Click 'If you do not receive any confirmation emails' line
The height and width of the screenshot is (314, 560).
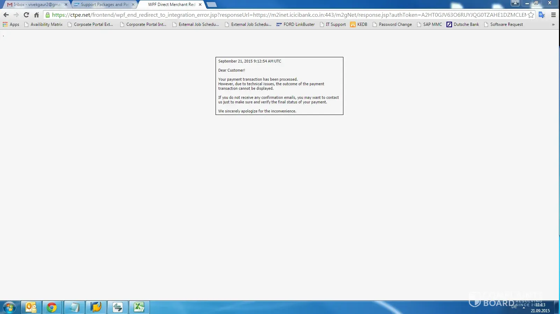tap(278, 97)
